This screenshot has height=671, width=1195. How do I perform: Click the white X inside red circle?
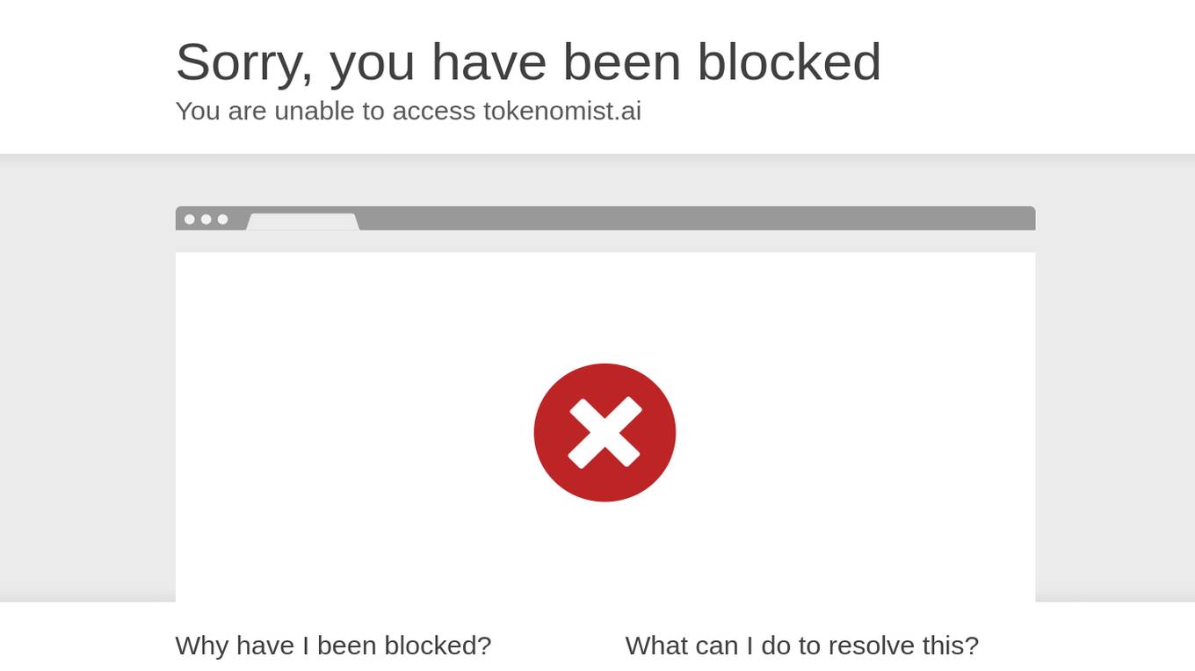click(x=605, y=432)
